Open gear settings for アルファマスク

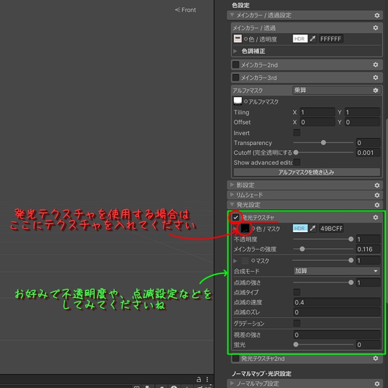[x=375, y=90]
